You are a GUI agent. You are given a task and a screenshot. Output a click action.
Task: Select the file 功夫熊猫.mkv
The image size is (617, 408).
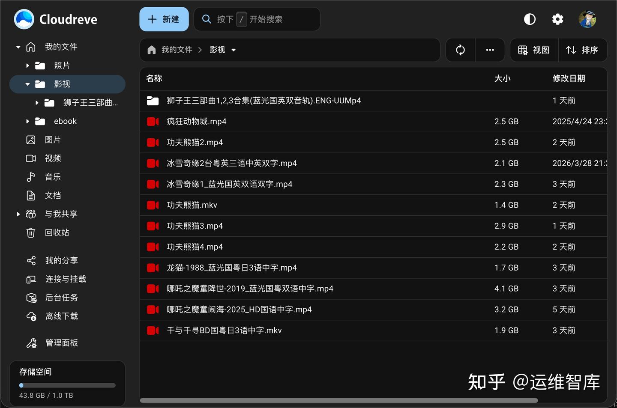coord(374,205)
